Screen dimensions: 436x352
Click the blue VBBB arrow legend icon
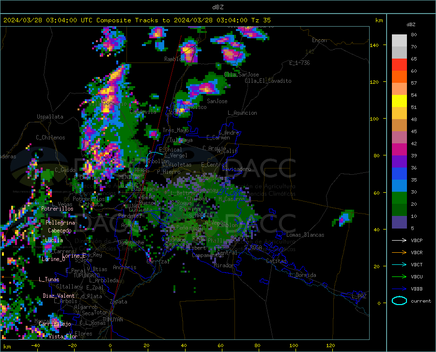(399, 289)
